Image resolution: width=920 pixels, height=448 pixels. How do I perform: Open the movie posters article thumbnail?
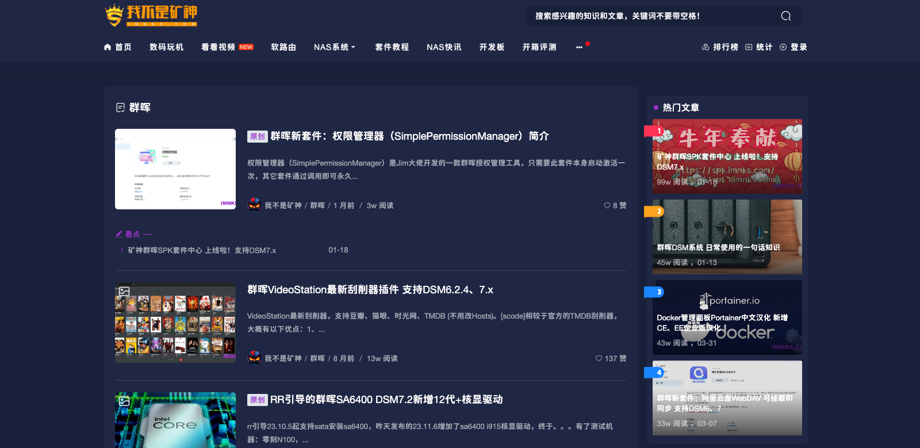175,323
